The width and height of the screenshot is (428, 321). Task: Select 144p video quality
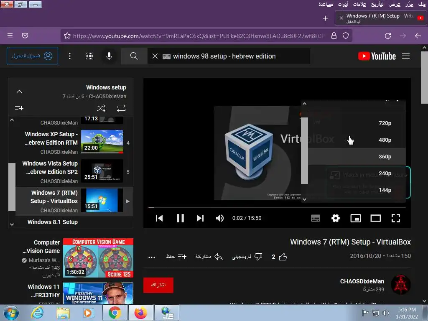357,190
